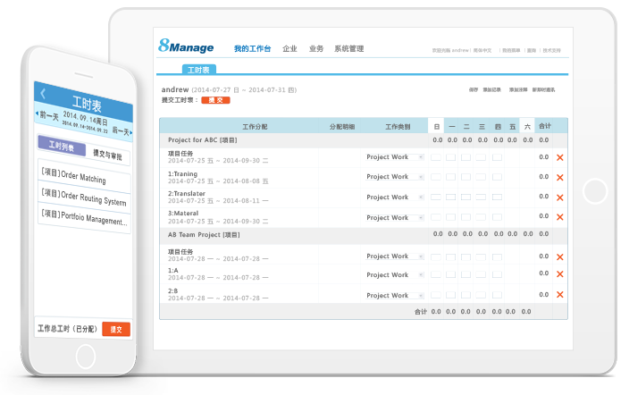Viewport: 629px width, 395px height.
Task: Delete the 3:Materal task row
Action: pyautogui.click(x=560, y=217)
